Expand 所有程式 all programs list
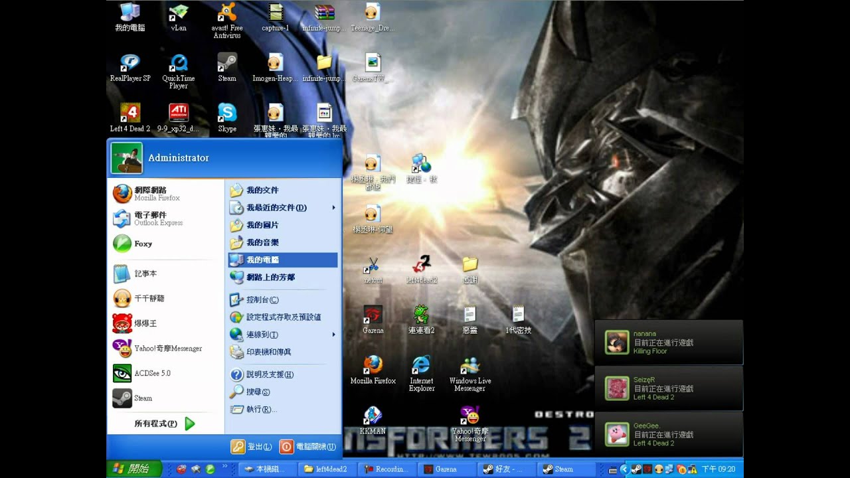The height and width of the screenshot is (478, 850). tap(165, 424)
